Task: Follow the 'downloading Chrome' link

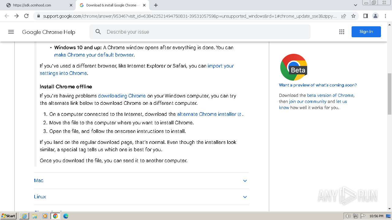Action: [x=122, y=96]
